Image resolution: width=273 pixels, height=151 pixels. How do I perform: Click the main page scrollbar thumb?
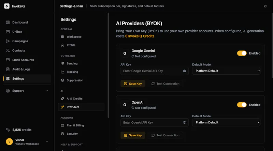[x=272, y=46]
